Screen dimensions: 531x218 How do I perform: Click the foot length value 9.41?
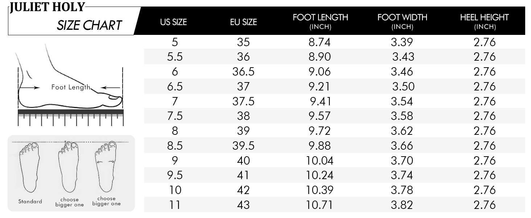click(320, 101)
